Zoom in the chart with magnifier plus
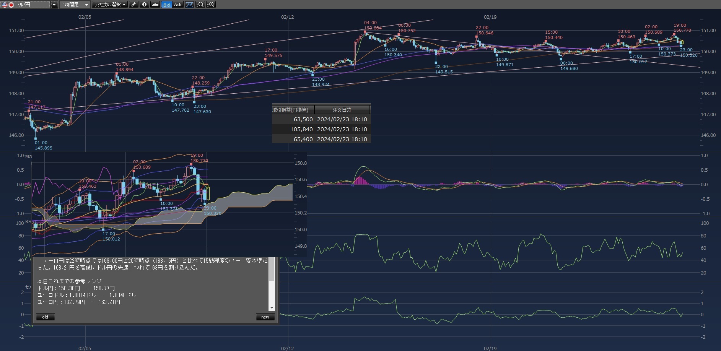 pyautogui.click(x=211, y=5)
